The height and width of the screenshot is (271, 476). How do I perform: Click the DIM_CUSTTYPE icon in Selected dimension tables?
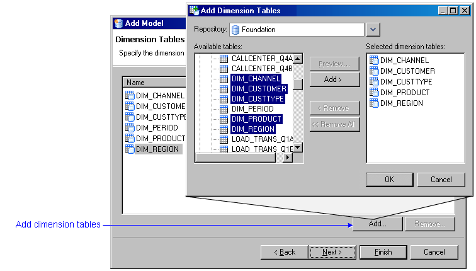[374, 82]
